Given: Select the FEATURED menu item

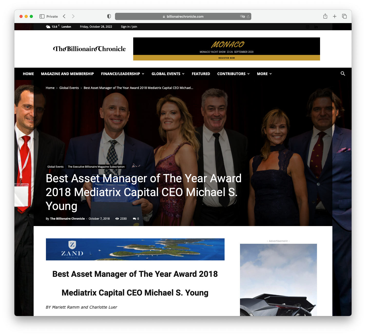Looking at the screenshot, I should [201, 74].
